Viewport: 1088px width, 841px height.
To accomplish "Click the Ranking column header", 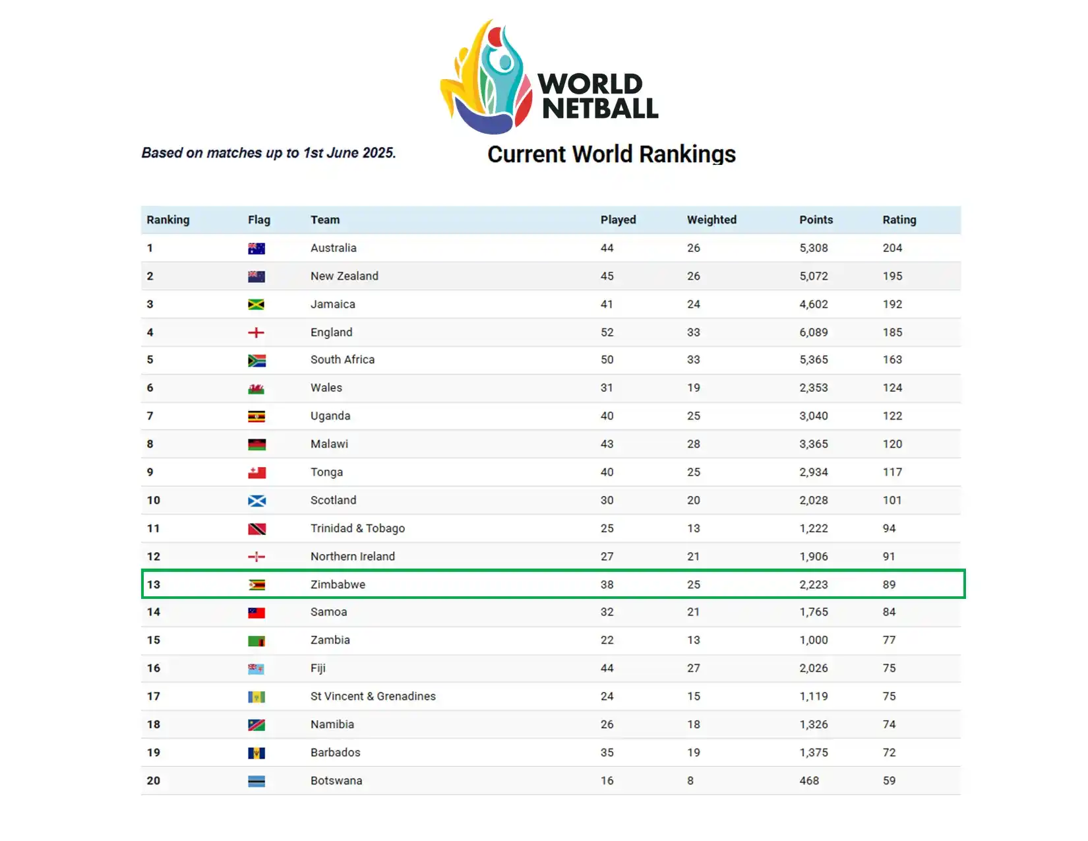I will pos(167,220).
